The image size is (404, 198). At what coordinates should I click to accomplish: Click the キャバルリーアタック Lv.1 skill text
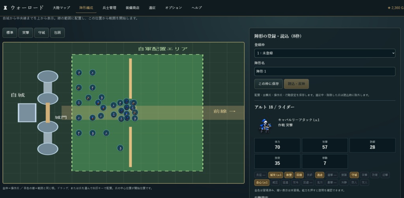pos(299,120)
